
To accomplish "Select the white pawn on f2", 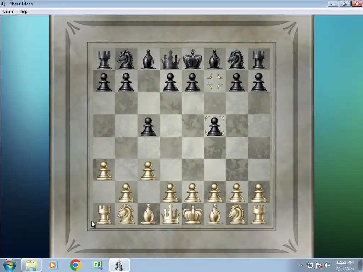I will 214,193.
